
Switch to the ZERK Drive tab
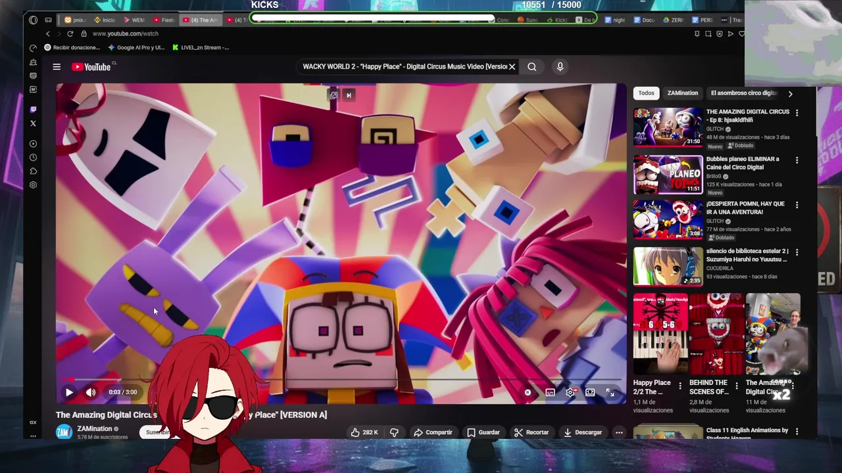click(x=673, y=20)
